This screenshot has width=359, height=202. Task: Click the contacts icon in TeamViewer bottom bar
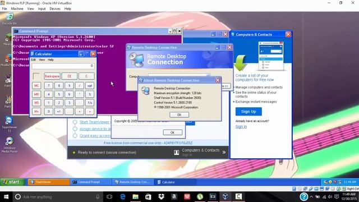pyautogui.click(x=177, y=152)
